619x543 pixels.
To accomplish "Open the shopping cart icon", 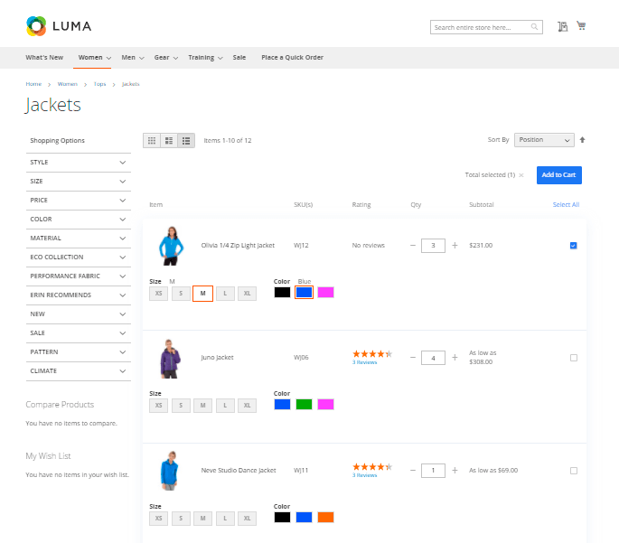I will (581, 25).
